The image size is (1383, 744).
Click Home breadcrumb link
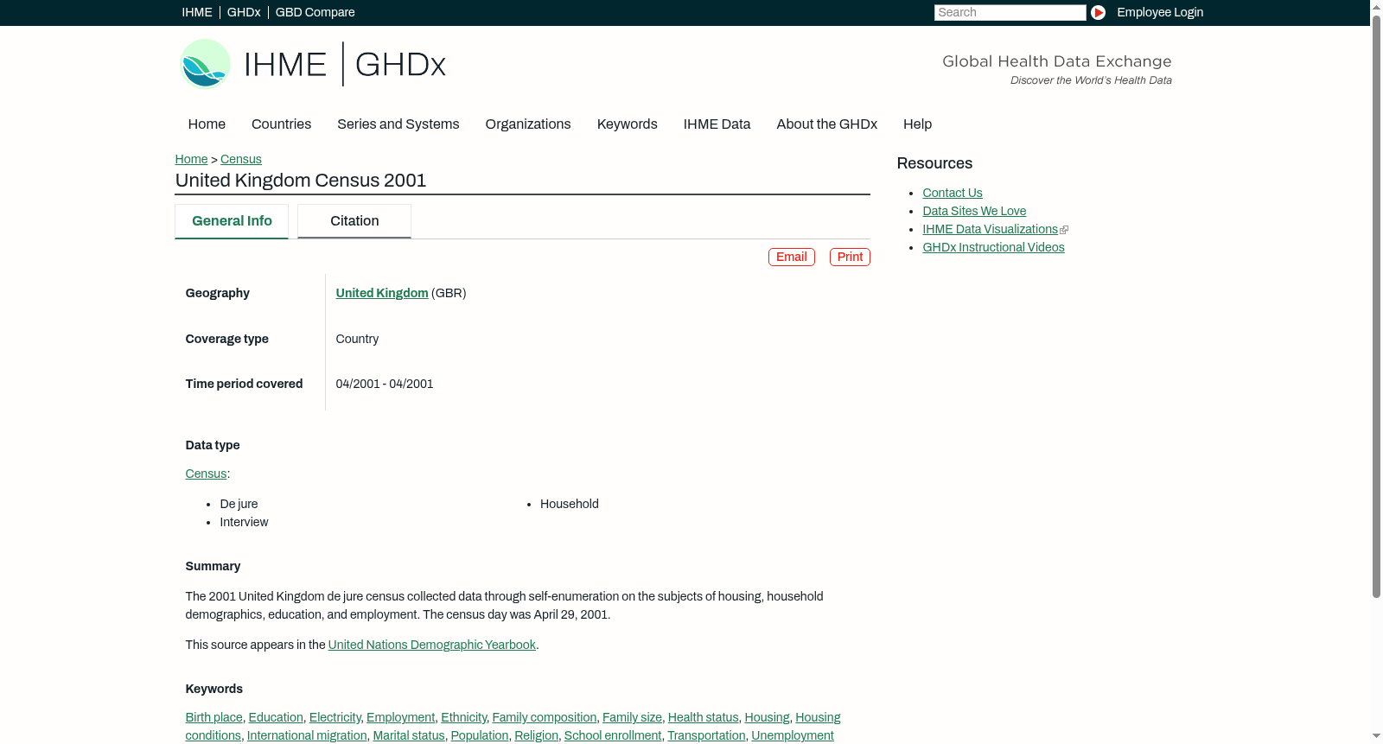point(191,159)
